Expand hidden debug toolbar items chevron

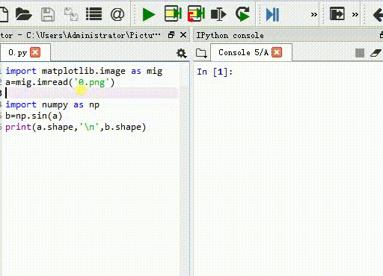(x=314, y=14)
